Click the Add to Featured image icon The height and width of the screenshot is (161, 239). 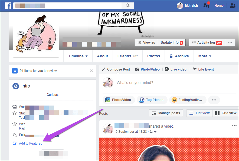click(x=15, y=143)
